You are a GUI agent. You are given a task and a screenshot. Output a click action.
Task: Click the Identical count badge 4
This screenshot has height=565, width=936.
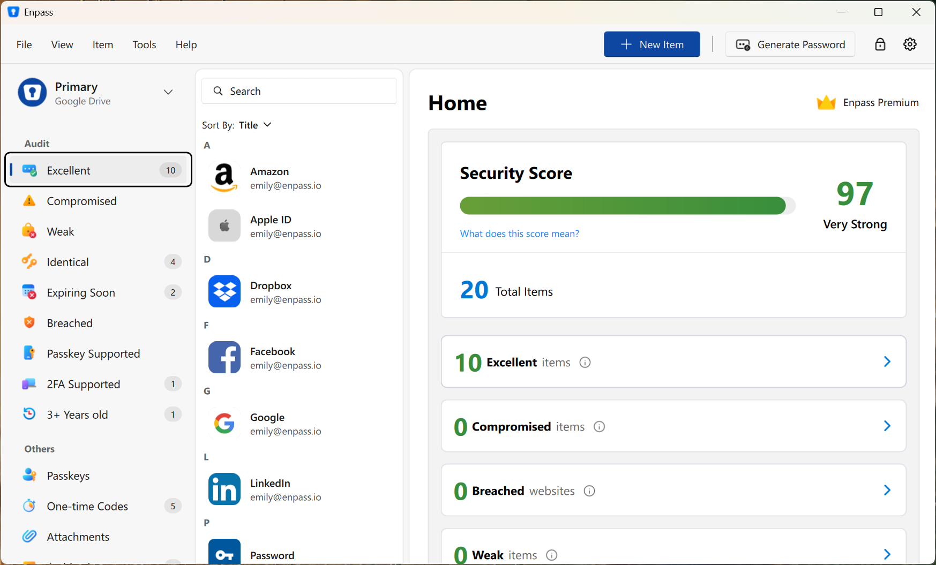pos(173,262)
